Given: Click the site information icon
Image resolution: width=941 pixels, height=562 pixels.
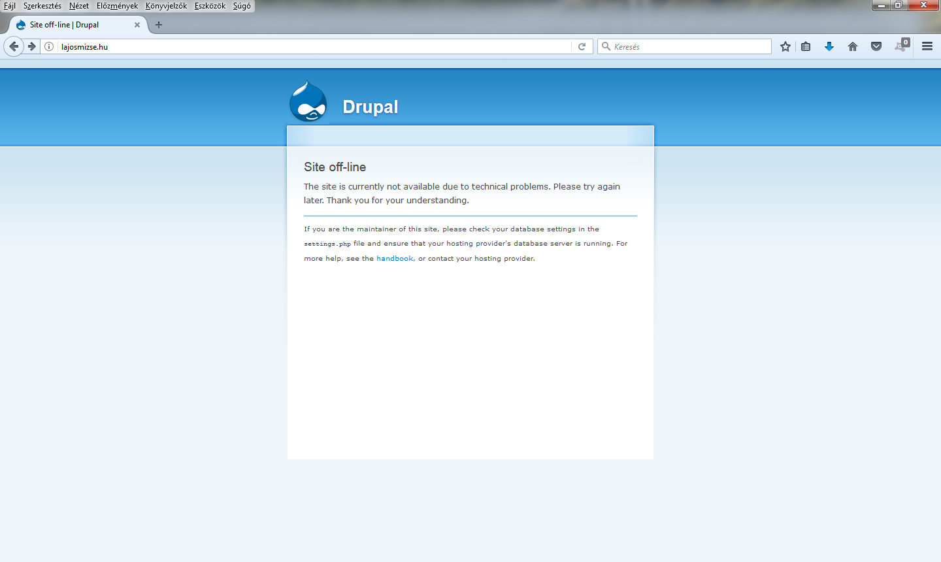Looking at the screenshot, I should click(49, 46).
